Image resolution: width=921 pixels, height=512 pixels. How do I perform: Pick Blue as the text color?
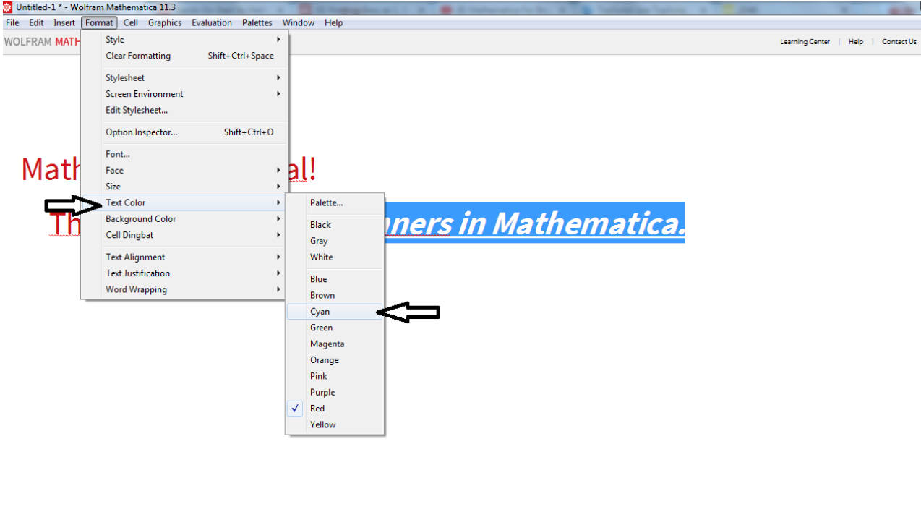click(335, 279)
